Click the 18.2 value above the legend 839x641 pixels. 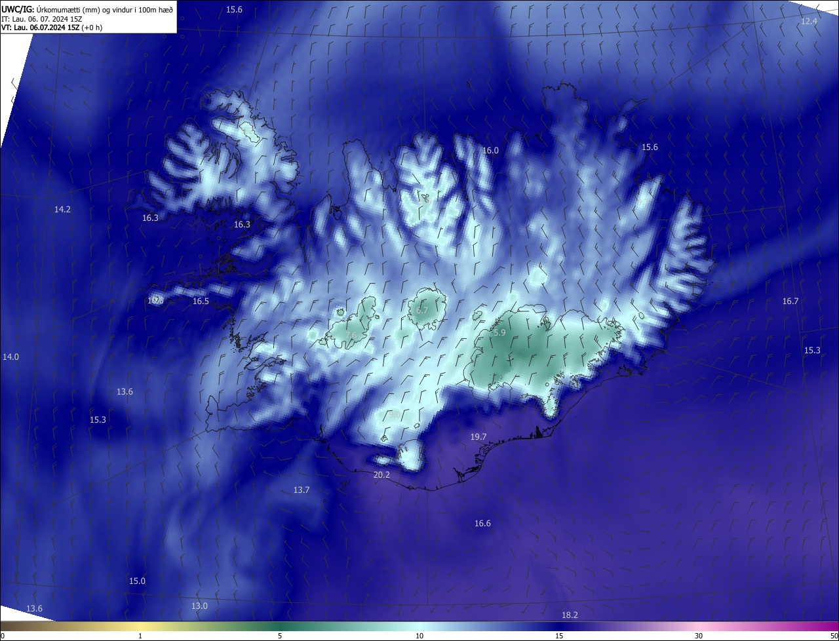(x=570, y=615)
